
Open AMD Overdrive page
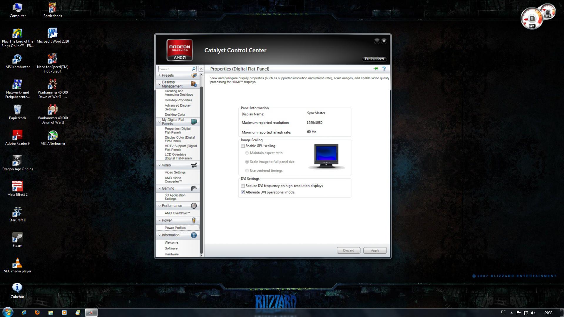point(177,213)
